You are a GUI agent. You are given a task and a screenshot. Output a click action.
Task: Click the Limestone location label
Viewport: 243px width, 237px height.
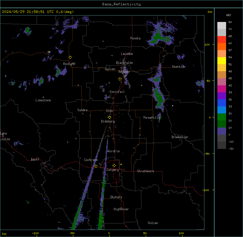(43, 100)
